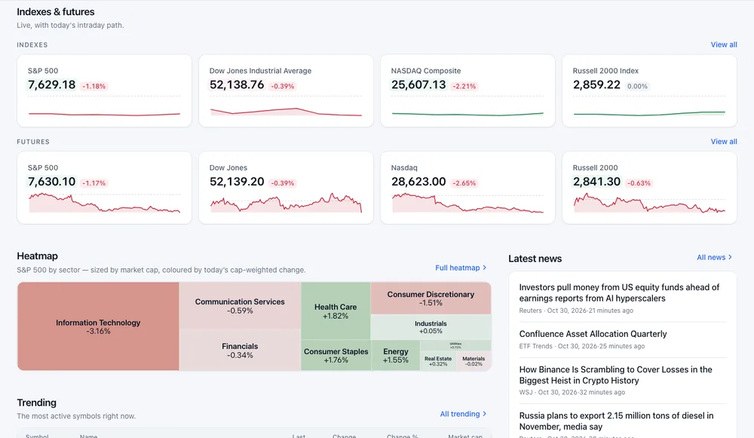Viewport: 754px width, 438px height.
Task: Click the S&P 500 futures -1.17% badge
Action: coord(93,183)
